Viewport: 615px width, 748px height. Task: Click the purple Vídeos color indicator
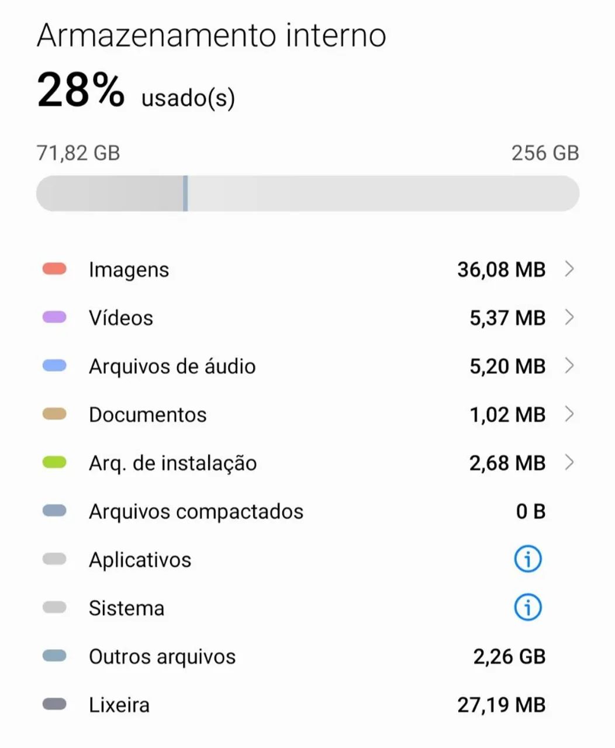click(x=54, y=317)
